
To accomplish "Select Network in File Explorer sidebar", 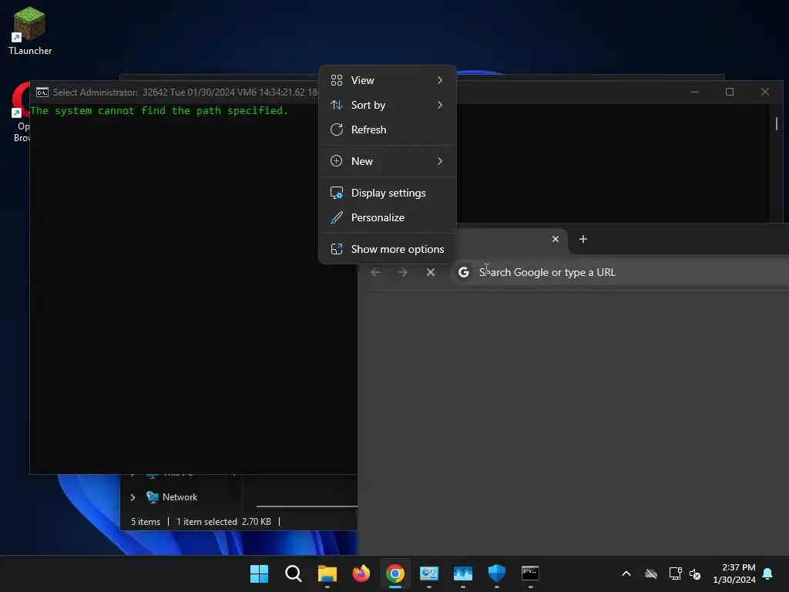I will tap(180, 497).
